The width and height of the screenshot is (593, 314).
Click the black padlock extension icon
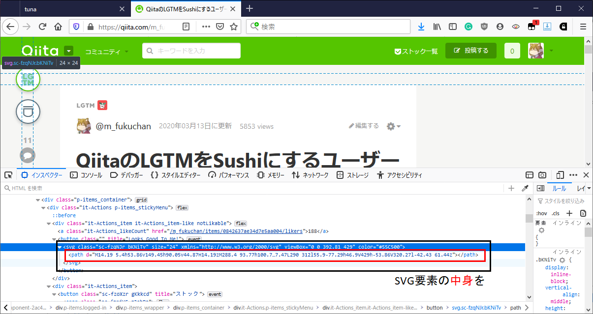563,27
